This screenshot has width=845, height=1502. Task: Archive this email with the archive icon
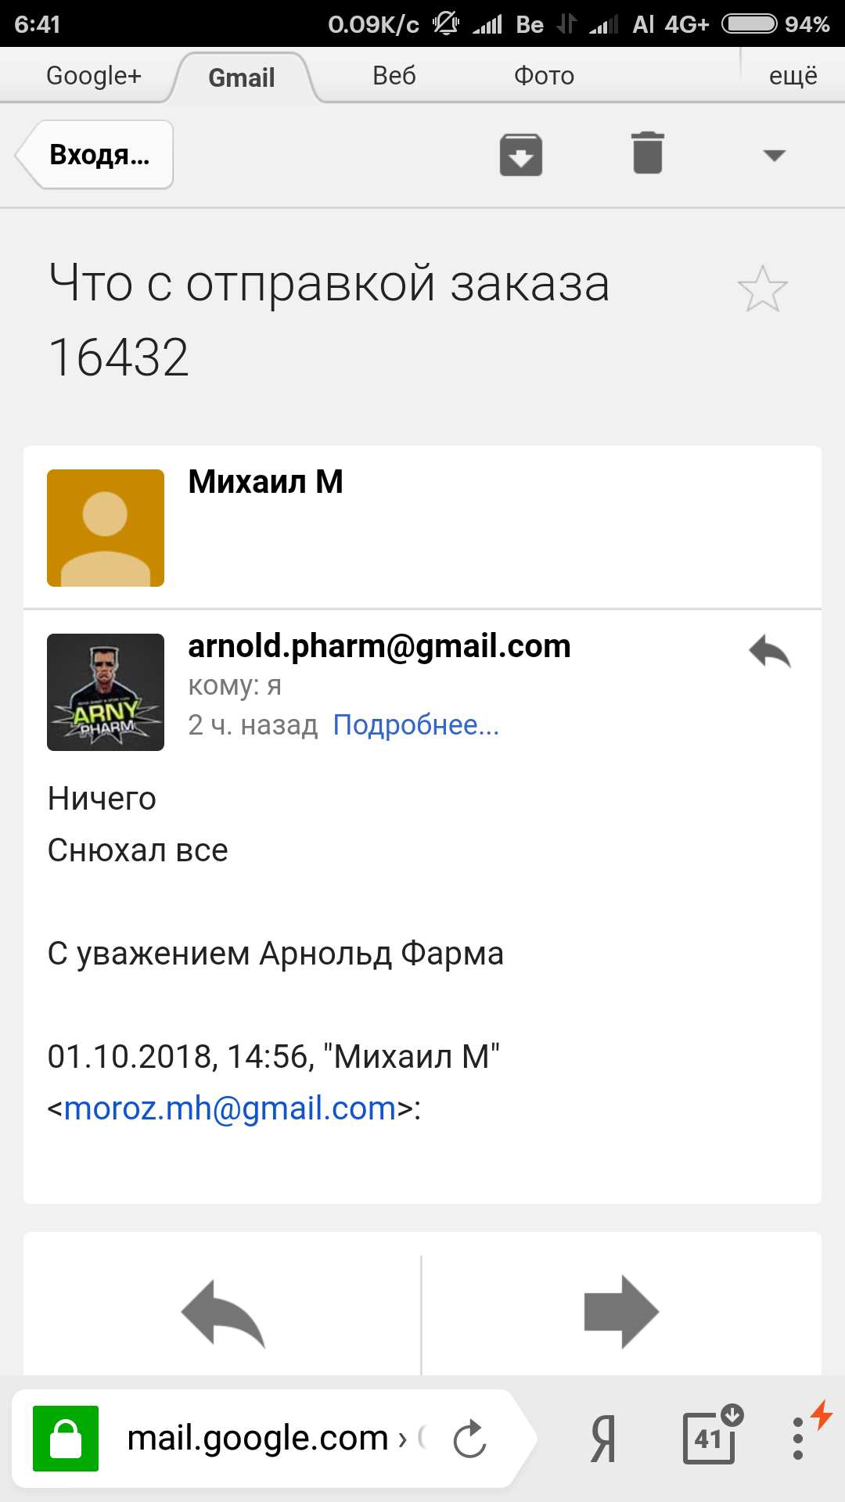coord(521,155)
